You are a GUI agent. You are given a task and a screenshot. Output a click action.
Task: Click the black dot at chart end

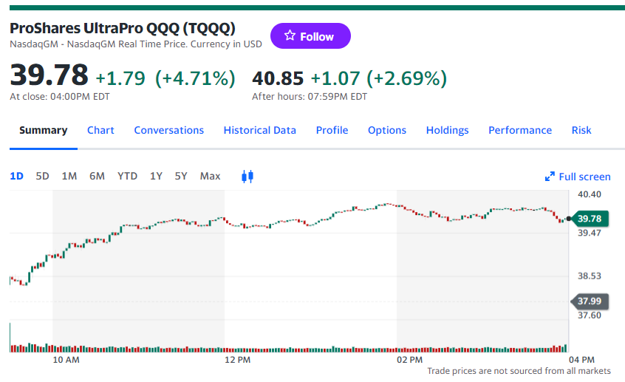(x=568, y=219)
